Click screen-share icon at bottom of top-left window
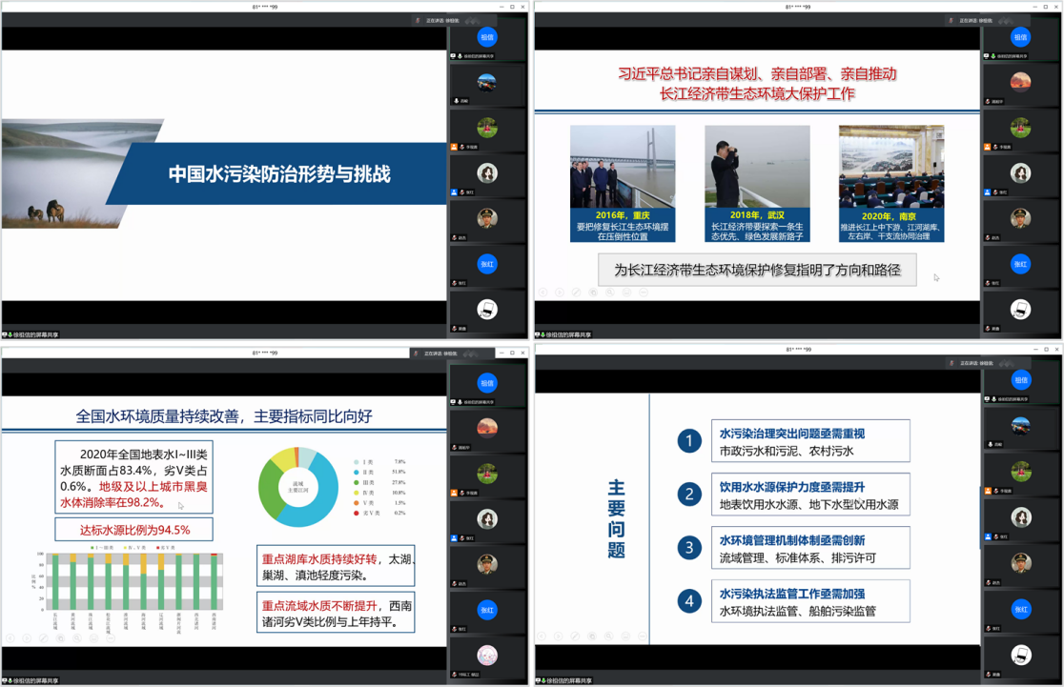The height and width of the screenshot is (687, 1064). pyautogui.click(x=6, y=334)
